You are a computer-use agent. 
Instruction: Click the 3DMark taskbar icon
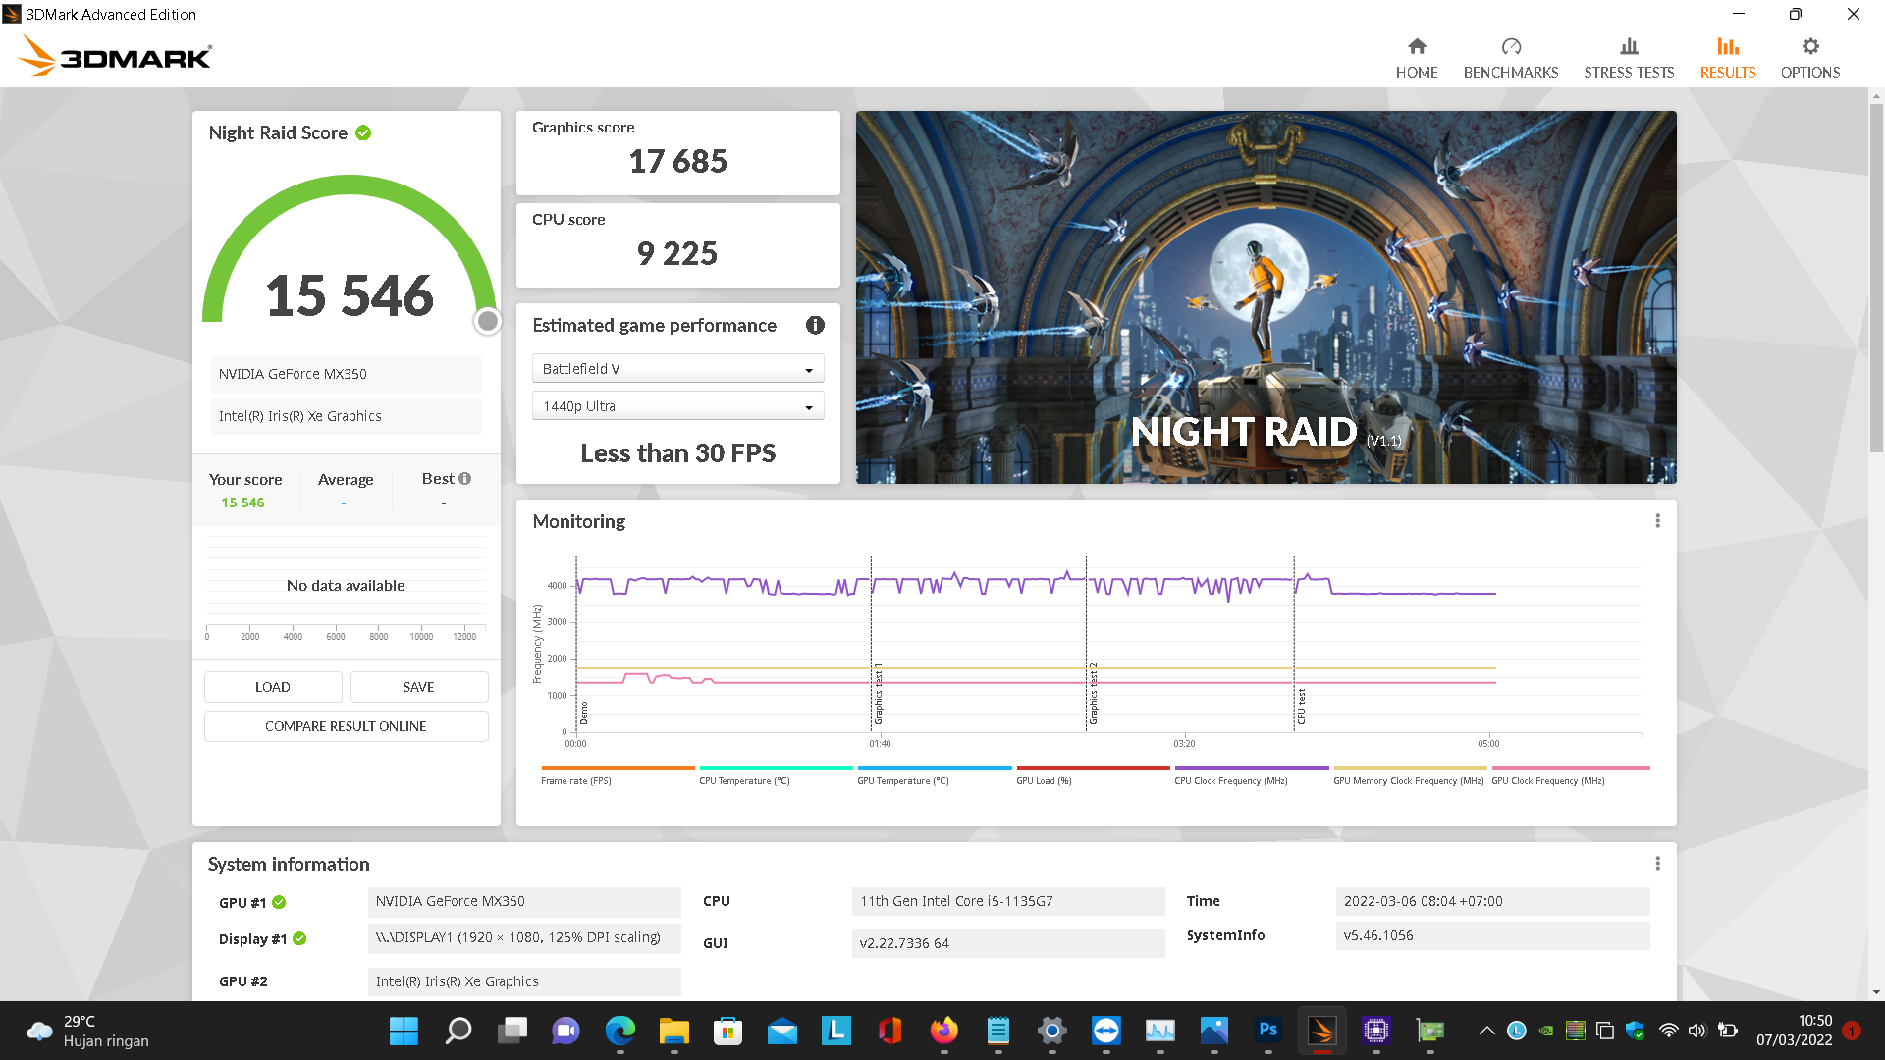tap(1321, 1031)
